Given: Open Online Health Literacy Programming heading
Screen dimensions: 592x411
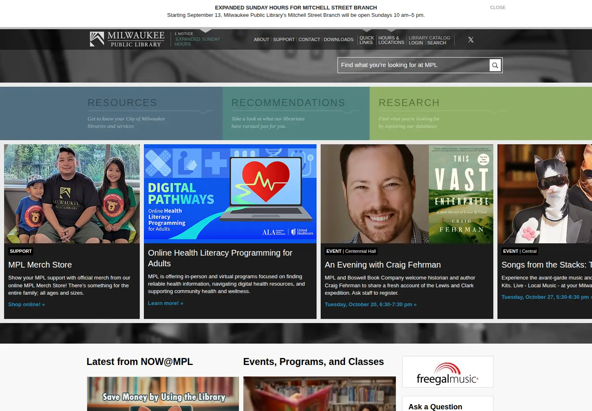Looking at the screenshot, I should tap(220, 258).
